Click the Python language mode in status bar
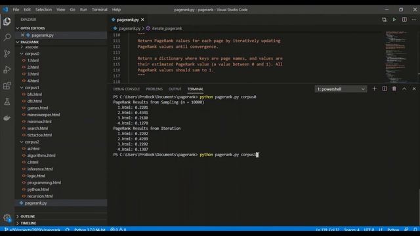The width and height of the screenshot is (420, 236). click(x=393, y=229)
